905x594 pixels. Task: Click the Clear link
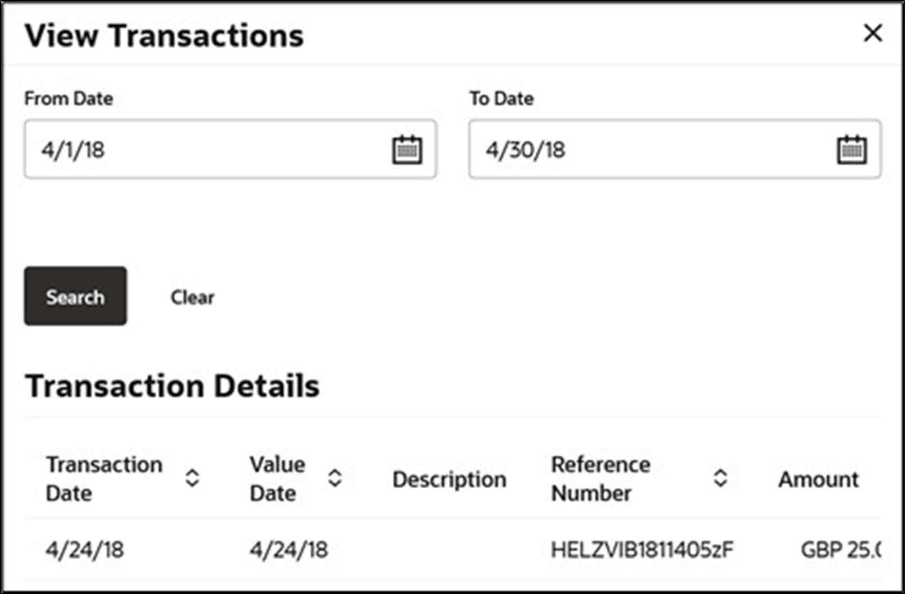[192, 297]
